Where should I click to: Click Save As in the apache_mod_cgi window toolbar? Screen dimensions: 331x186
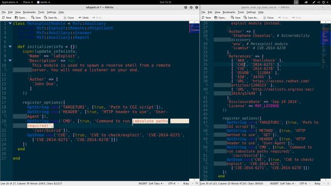point(251,18)
